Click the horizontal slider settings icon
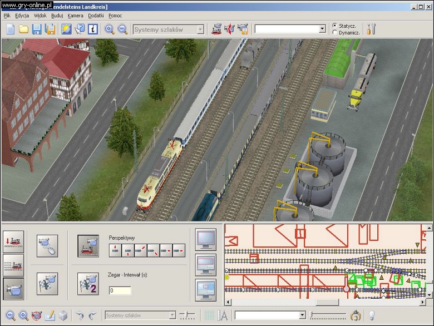Image resolution: width=434 pixels, height=326 pixels. pyautogui.click(x=188, y=315)
